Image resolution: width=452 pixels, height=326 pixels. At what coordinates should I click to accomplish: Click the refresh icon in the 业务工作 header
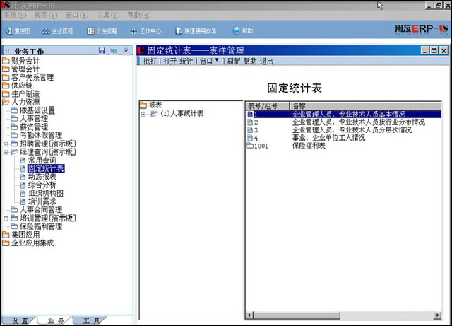(x=114, y=50)
